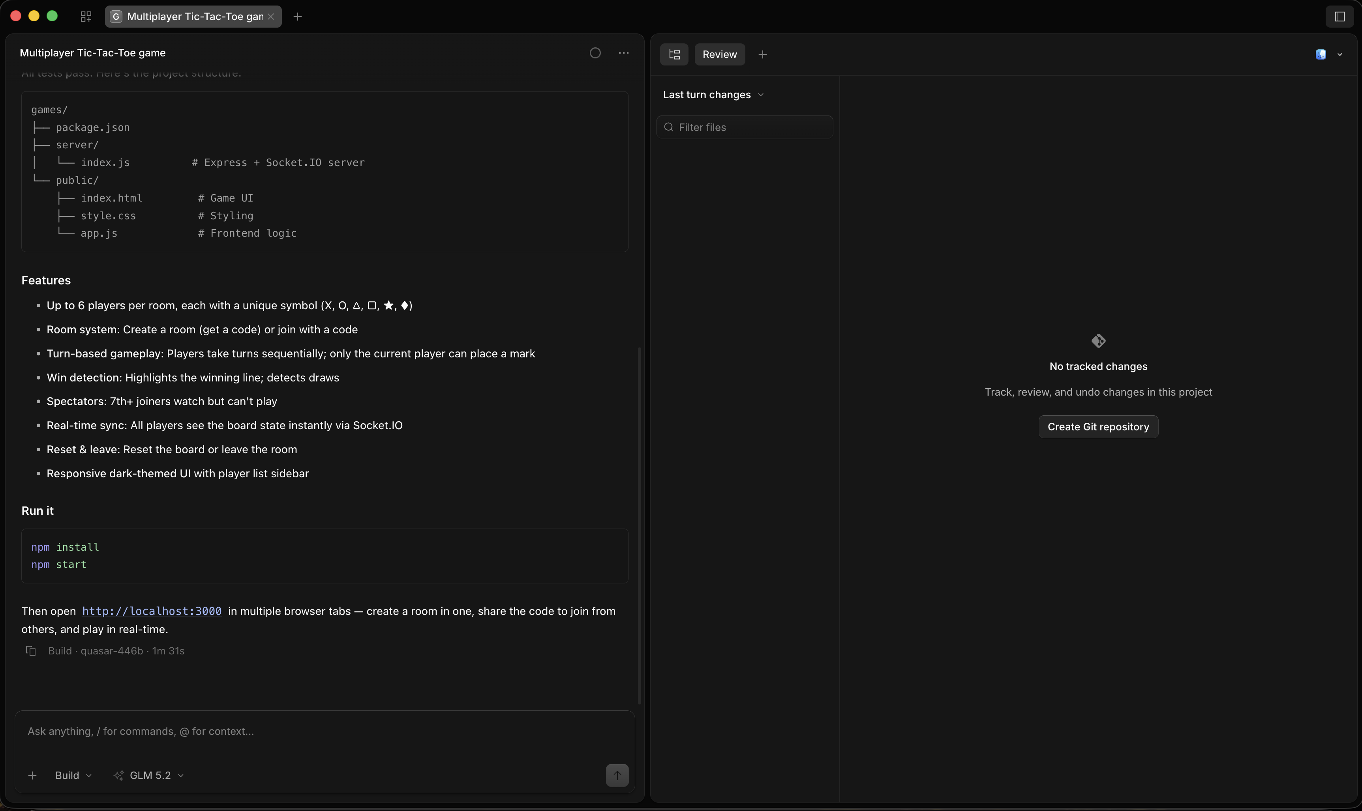Click the Filter files search field
The width and height of the screenshot is (1362, 811).
point(745,127)
